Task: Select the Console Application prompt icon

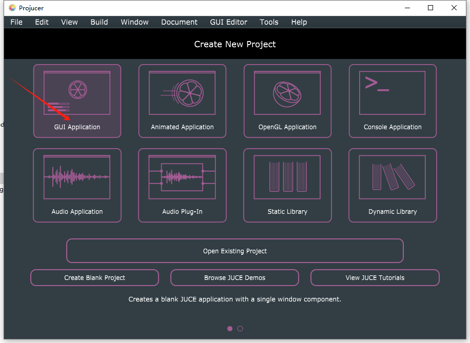Action: tap(393, 93)
